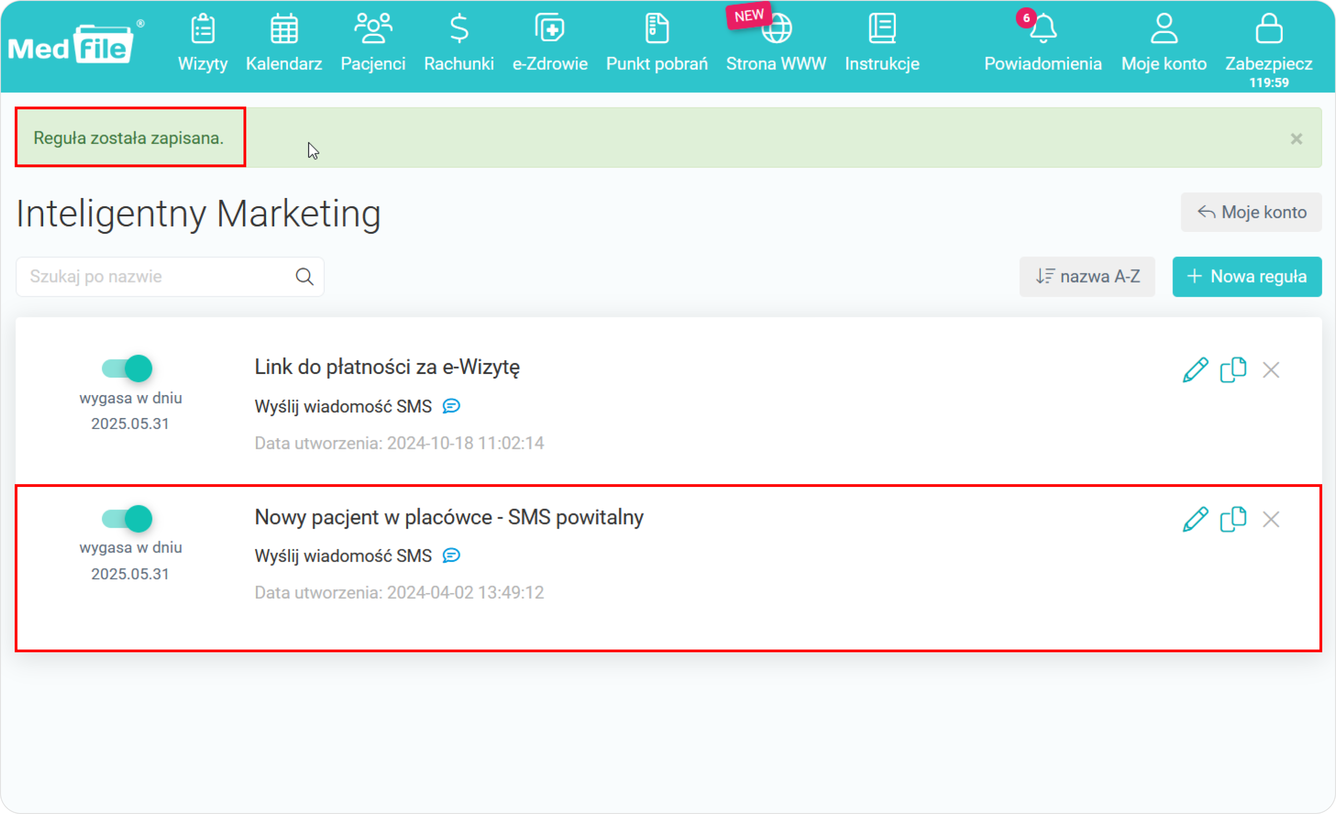Toggle the 'Link do płatności za e-Wizytę' rule switch
Viewport: 1336px width, 814px height.
pyautogui.click(x=127, y=369)
